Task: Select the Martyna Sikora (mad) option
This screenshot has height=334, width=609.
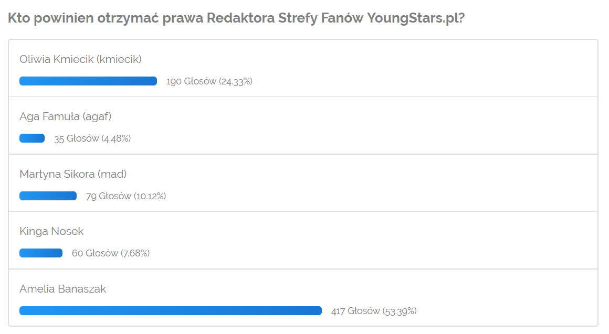Action: click(x=73, y=174)
